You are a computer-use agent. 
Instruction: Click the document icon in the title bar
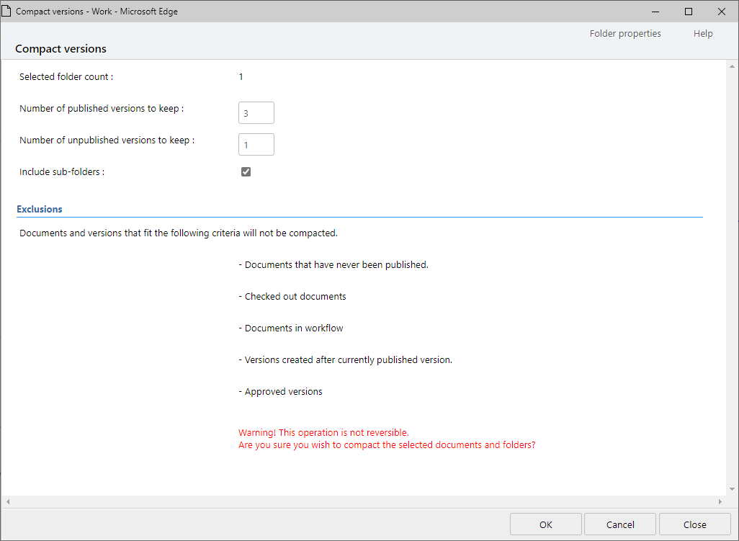8,11
